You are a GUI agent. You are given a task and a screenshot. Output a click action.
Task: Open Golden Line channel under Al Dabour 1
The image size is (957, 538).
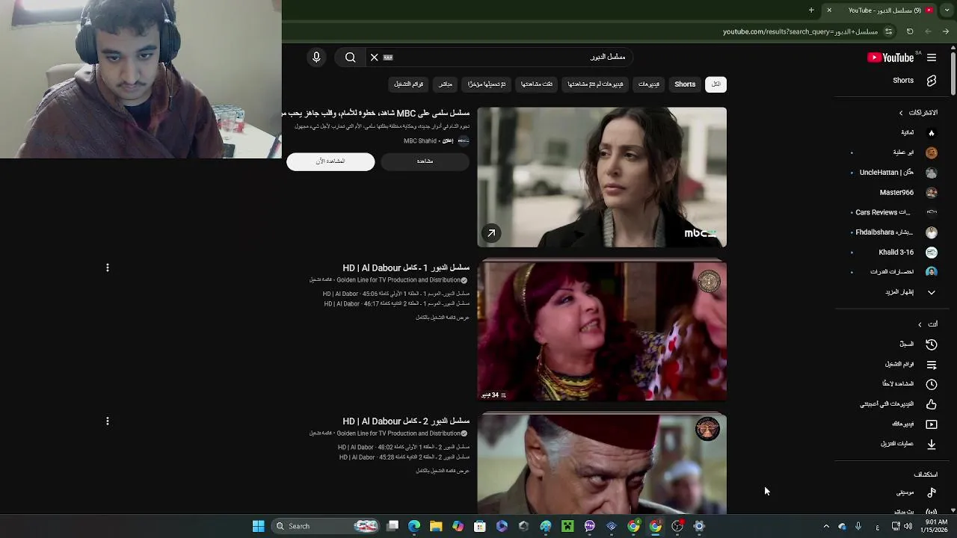[x=399, y=280]
